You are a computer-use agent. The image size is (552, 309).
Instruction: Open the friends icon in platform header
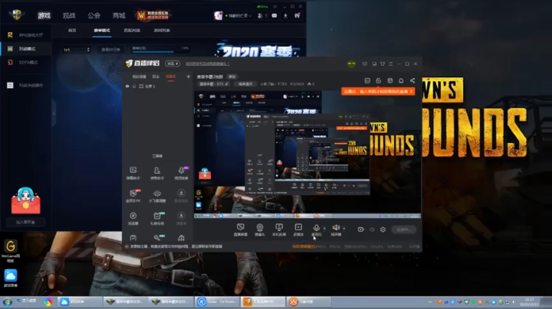coord(262,15)
